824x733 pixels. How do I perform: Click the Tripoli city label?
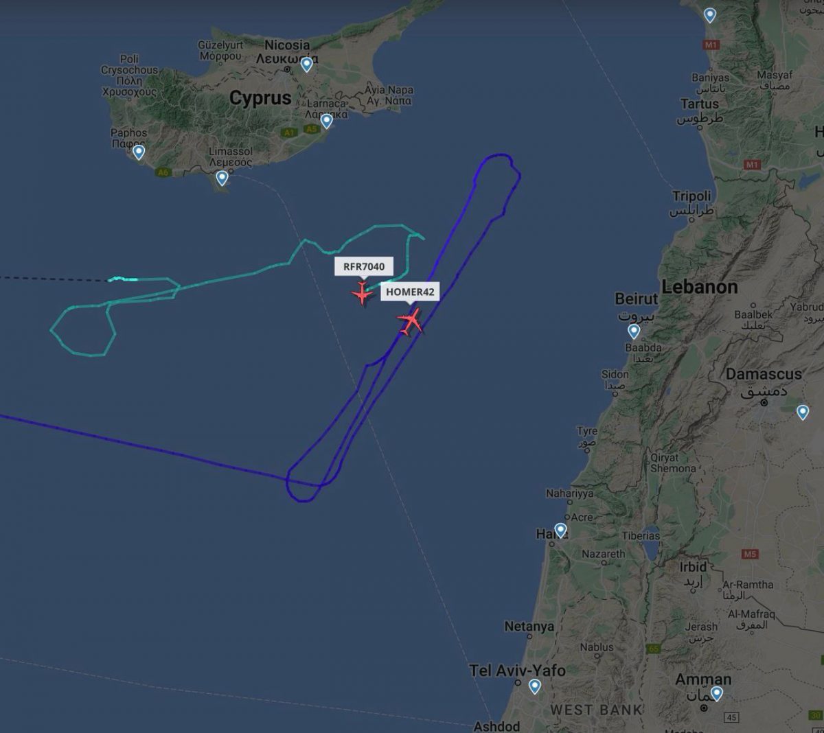pos(691,196)
